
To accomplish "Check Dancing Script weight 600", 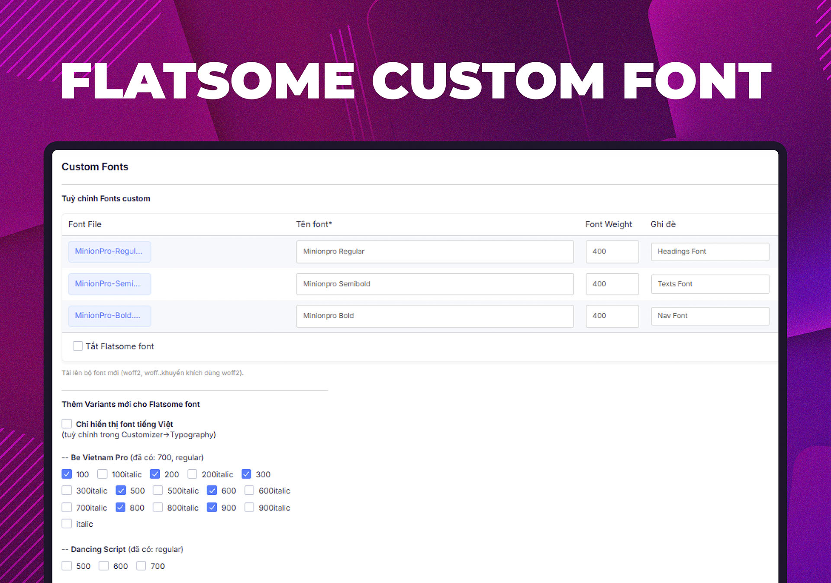I will (x=104, y=566).
